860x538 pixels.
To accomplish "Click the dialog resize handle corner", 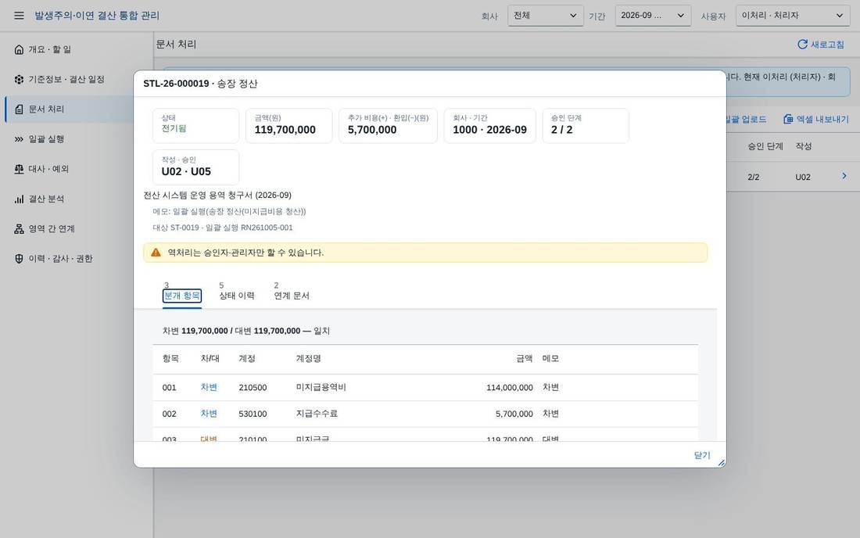I will click(x=722, y=463).
